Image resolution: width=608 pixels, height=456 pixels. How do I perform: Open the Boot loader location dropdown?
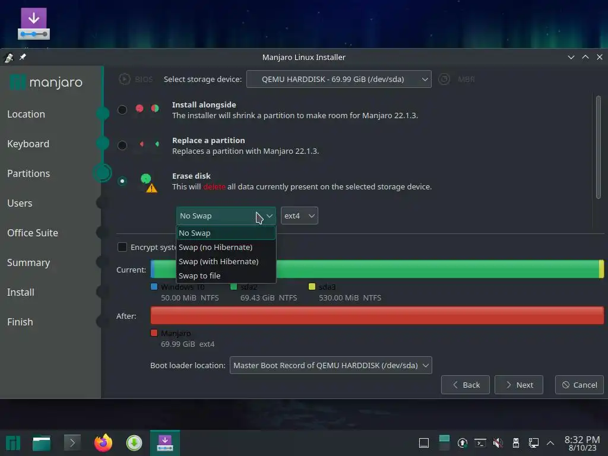click(331, 365)
